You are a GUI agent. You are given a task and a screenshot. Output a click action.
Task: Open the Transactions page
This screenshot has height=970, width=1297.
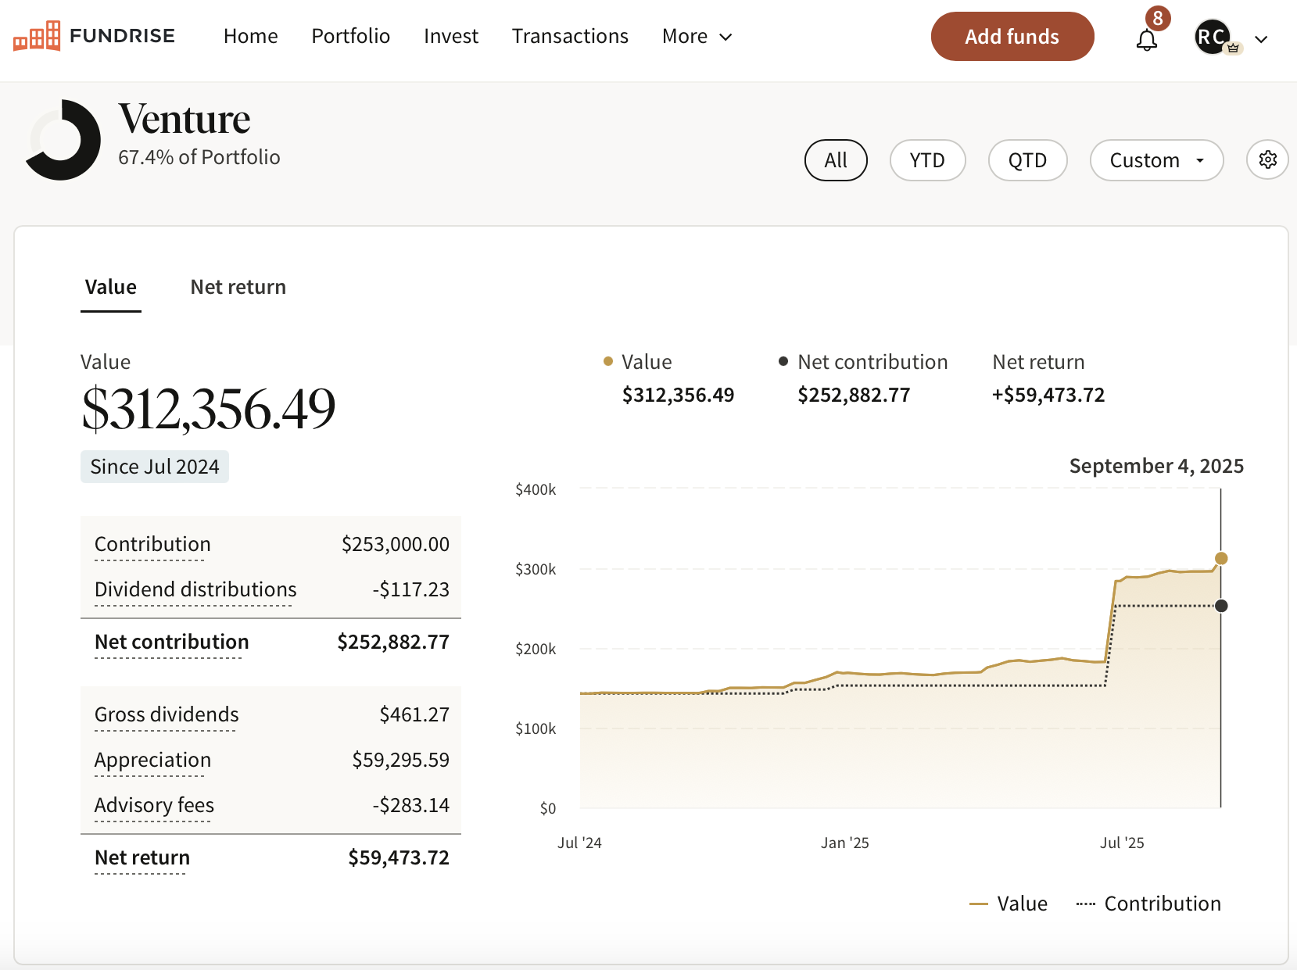click(x=570, y=37)
